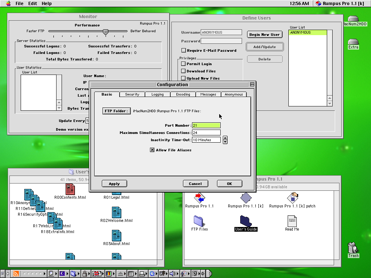Viewport: 371px width, 278px height.
Task: Click Apply in the Configuration dialog
Action: [x=114, y=184]
